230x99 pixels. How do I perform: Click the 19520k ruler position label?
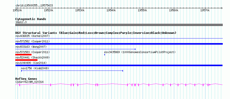pos(49,11)
